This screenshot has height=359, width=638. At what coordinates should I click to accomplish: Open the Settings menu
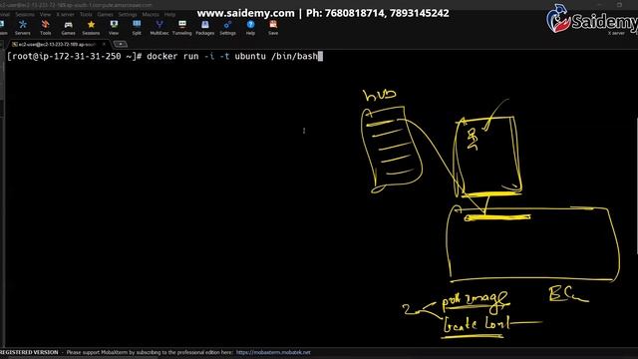click(x=128, y=14)
